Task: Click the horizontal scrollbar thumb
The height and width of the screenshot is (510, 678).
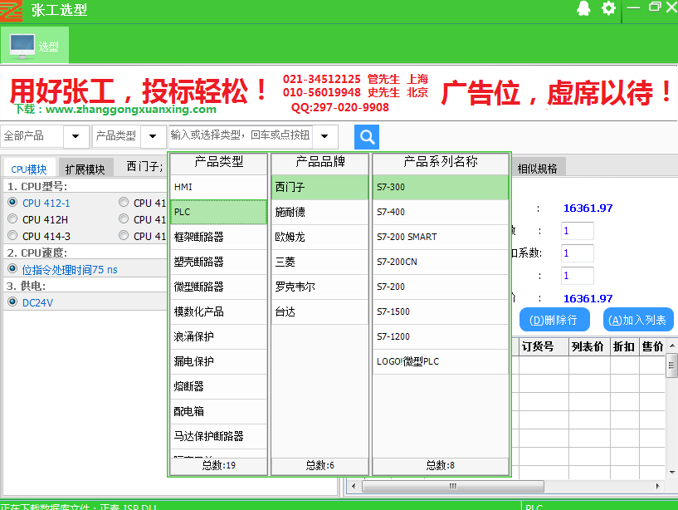Action: pyautogui.click(x=453, y=486)
